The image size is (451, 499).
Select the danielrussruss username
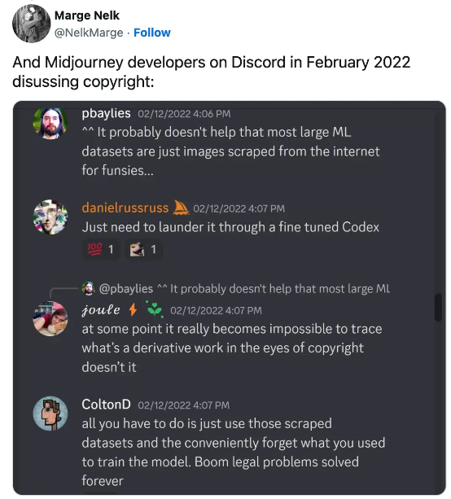(125, 208)
